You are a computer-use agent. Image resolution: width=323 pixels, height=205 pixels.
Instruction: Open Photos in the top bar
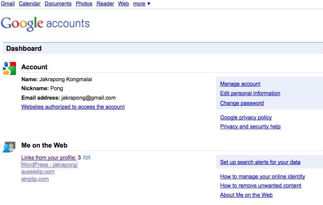click(84, 4)
